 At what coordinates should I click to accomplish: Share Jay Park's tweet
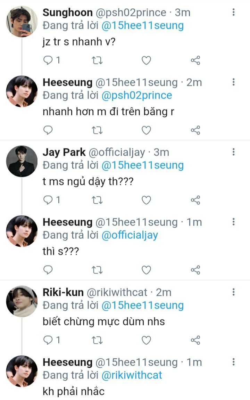click(x=195, y=200)
